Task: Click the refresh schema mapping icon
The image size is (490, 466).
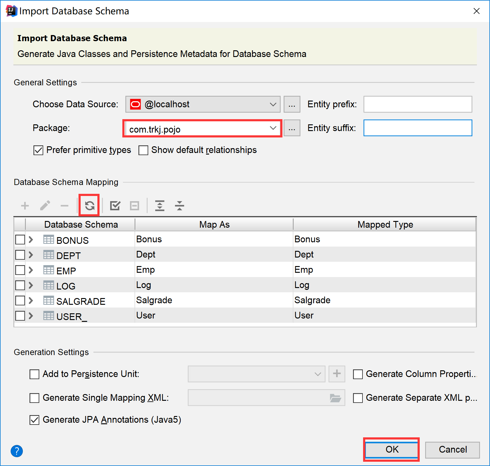Action: 89,206
